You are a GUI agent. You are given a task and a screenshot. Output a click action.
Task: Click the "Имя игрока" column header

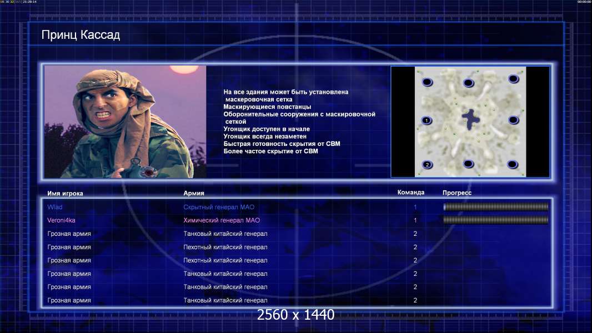(x=65, y=194)
